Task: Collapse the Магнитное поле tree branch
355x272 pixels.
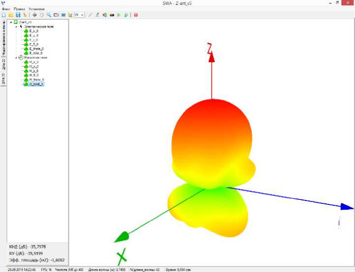Action: (16, 57)
